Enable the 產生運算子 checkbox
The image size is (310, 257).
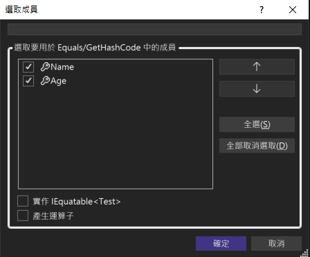coord(23,216)
